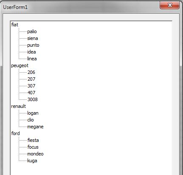The height and width of the screenshot is (175, 183).
Task: Select the ford parent node
Action: (x=16, y=133)
